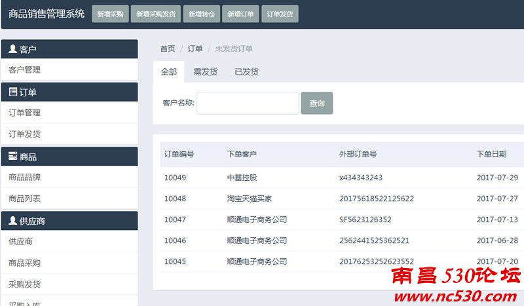Image resolution: width=524 pixels, height=306 pixels.
Task: Focus the 客户名称 input field
Action: (248, 104)
